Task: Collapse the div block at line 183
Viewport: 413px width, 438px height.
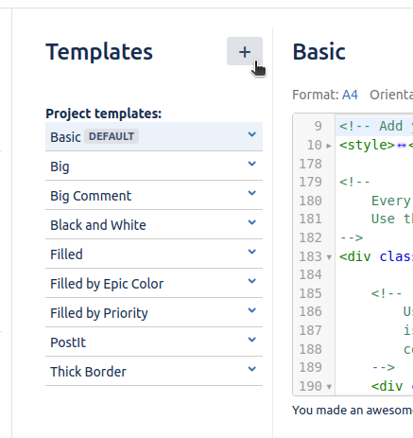Action: (329, 257)
